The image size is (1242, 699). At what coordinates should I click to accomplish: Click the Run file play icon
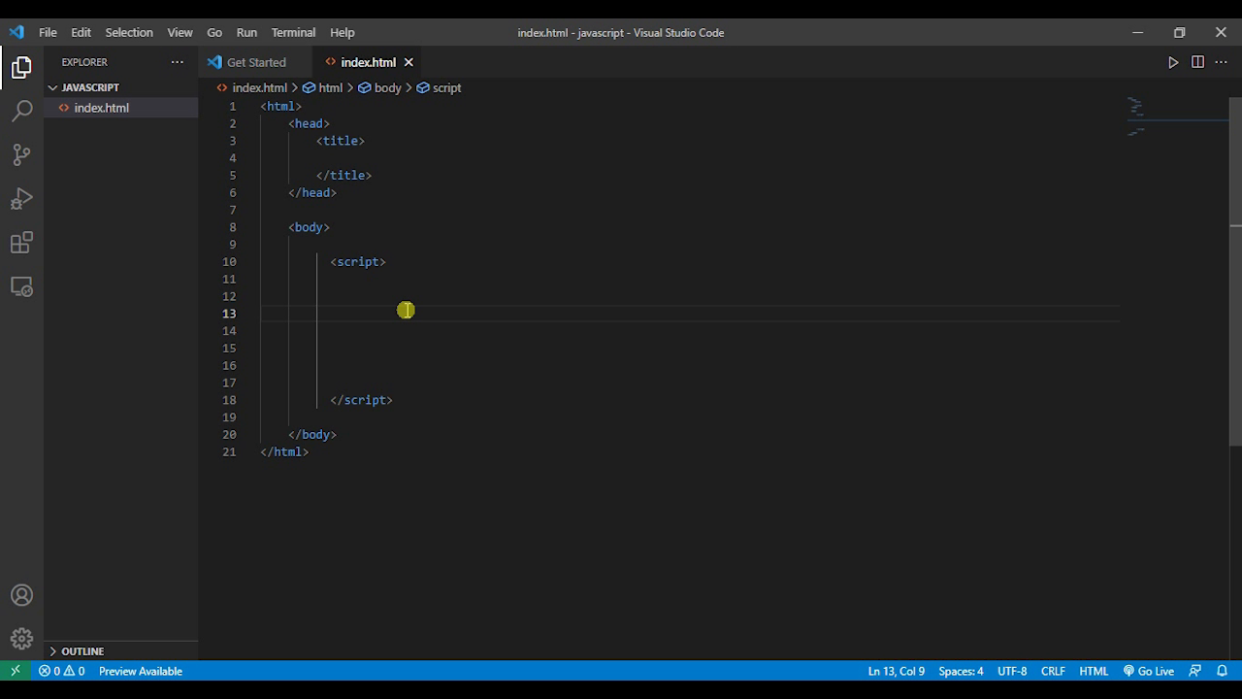[1173, 62]
